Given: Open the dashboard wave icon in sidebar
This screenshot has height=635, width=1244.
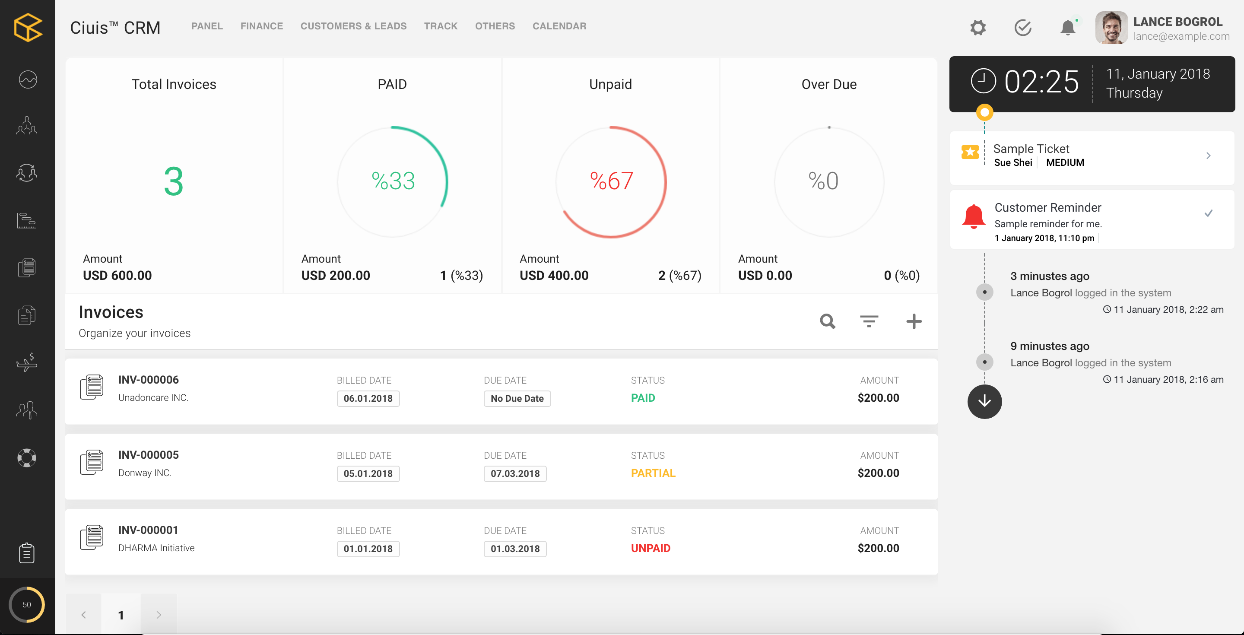Looking at the screenshot, I should tap(28, 79).
